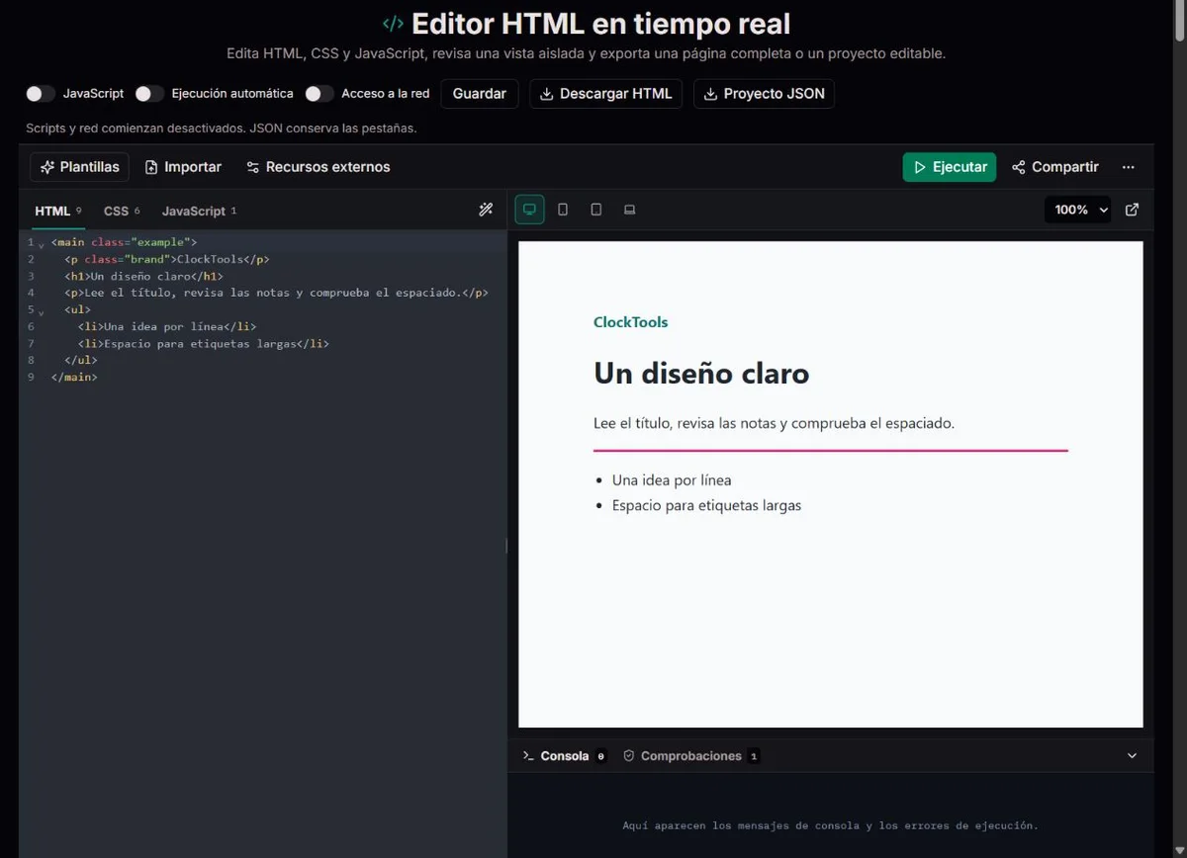Open the Plantillas templates button
The image size is (1187, 858).
click(80, 167)
